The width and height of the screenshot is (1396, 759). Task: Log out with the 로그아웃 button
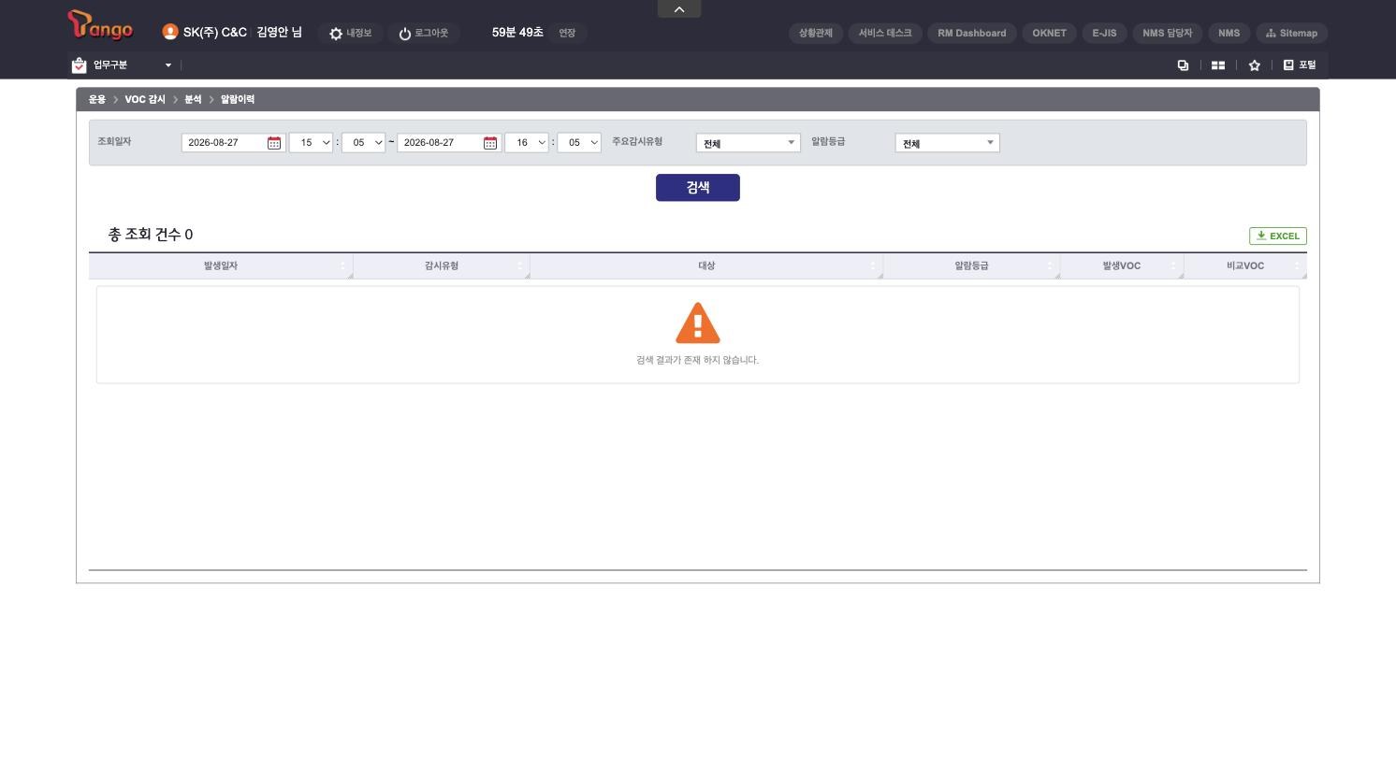tap(423, 34)
